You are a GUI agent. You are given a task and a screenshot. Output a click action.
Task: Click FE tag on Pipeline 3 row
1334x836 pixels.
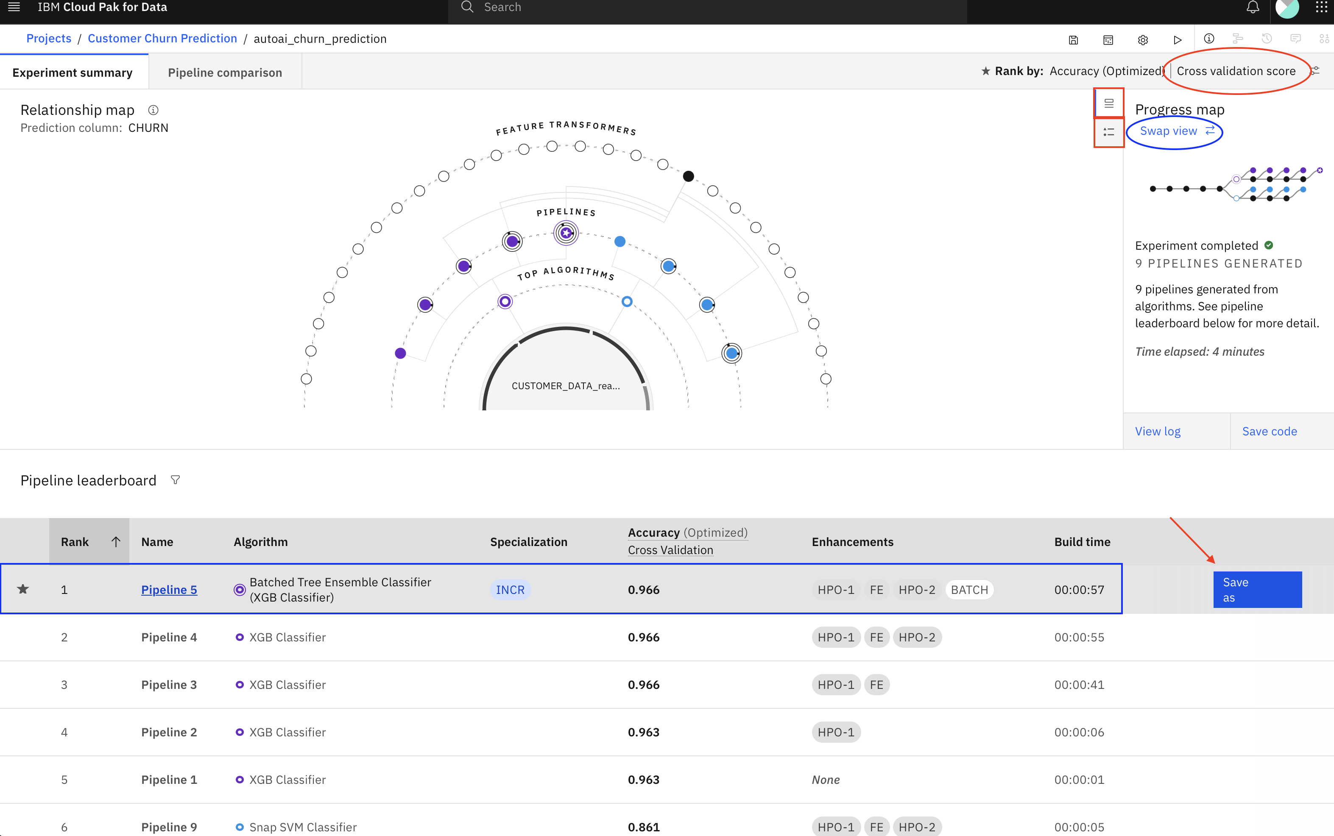pyautogui.click(x=876, y=685)
